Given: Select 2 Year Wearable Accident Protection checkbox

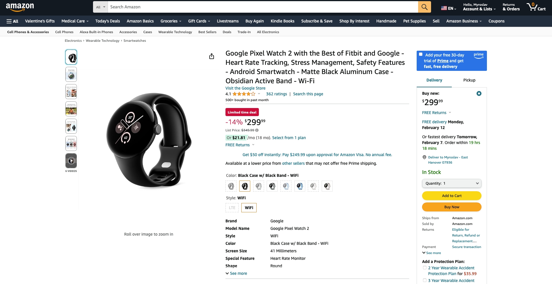Looking at the screenshot, I should (x=424, y=268).
